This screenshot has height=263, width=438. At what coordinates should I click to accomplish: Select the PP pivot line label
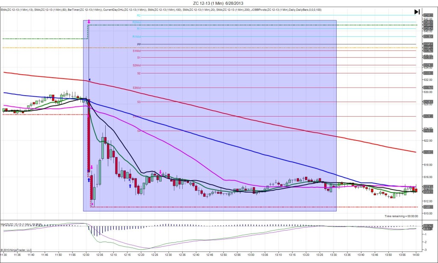pos(139,44)
